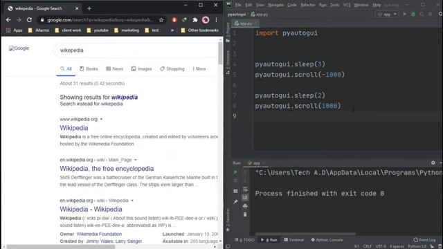Image resolution: width=443 pixels, height=249 pixels.
Task: Go back in Chrome browser
Action: pyautogui.click(x=8, y=20)
